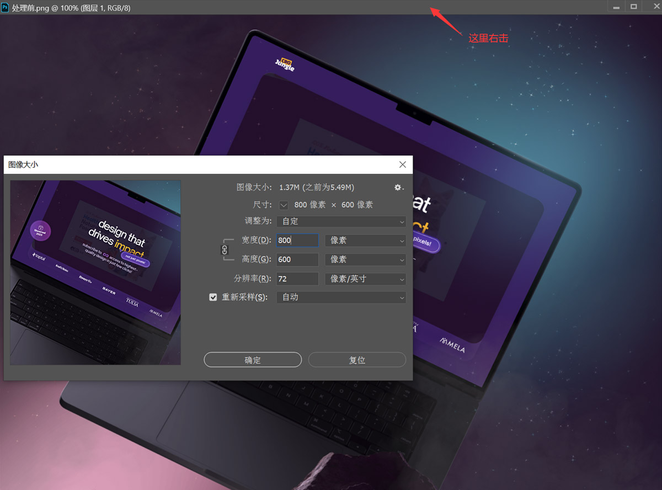
Task: Open the resolution unit dropdown 像素/英寸
Action: pyautogui.click(x=365, y=279)
